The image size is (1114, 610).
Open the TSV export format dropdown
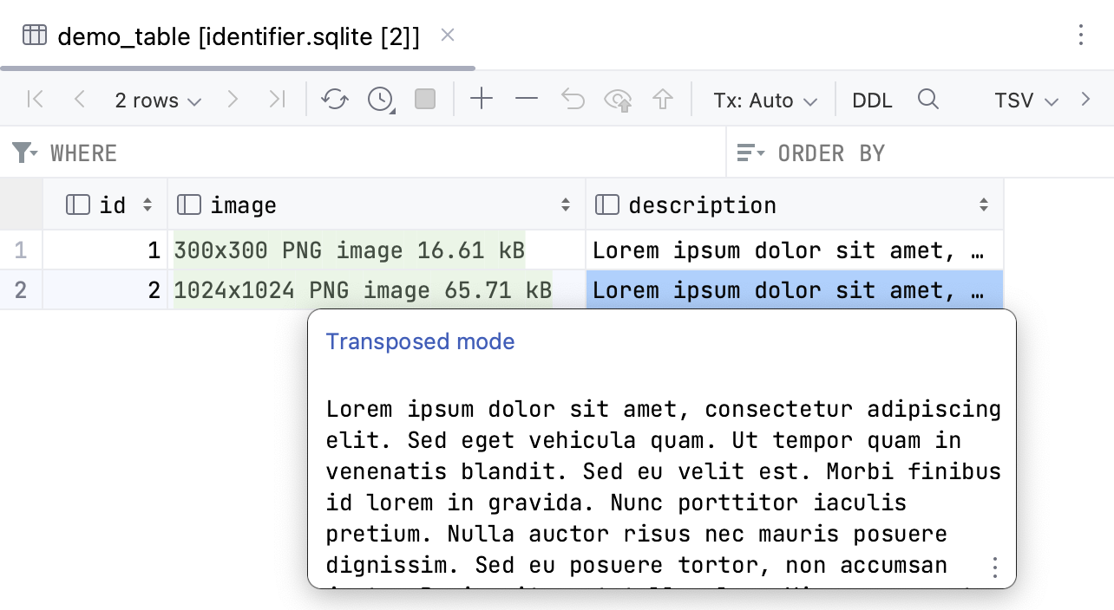click(1025, 100)
